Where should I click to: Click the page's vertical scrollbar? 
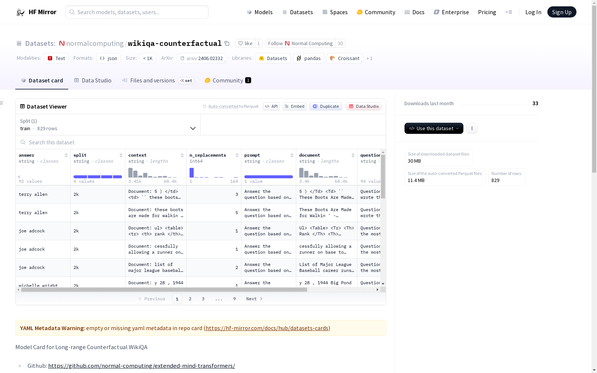click(594, 89)
